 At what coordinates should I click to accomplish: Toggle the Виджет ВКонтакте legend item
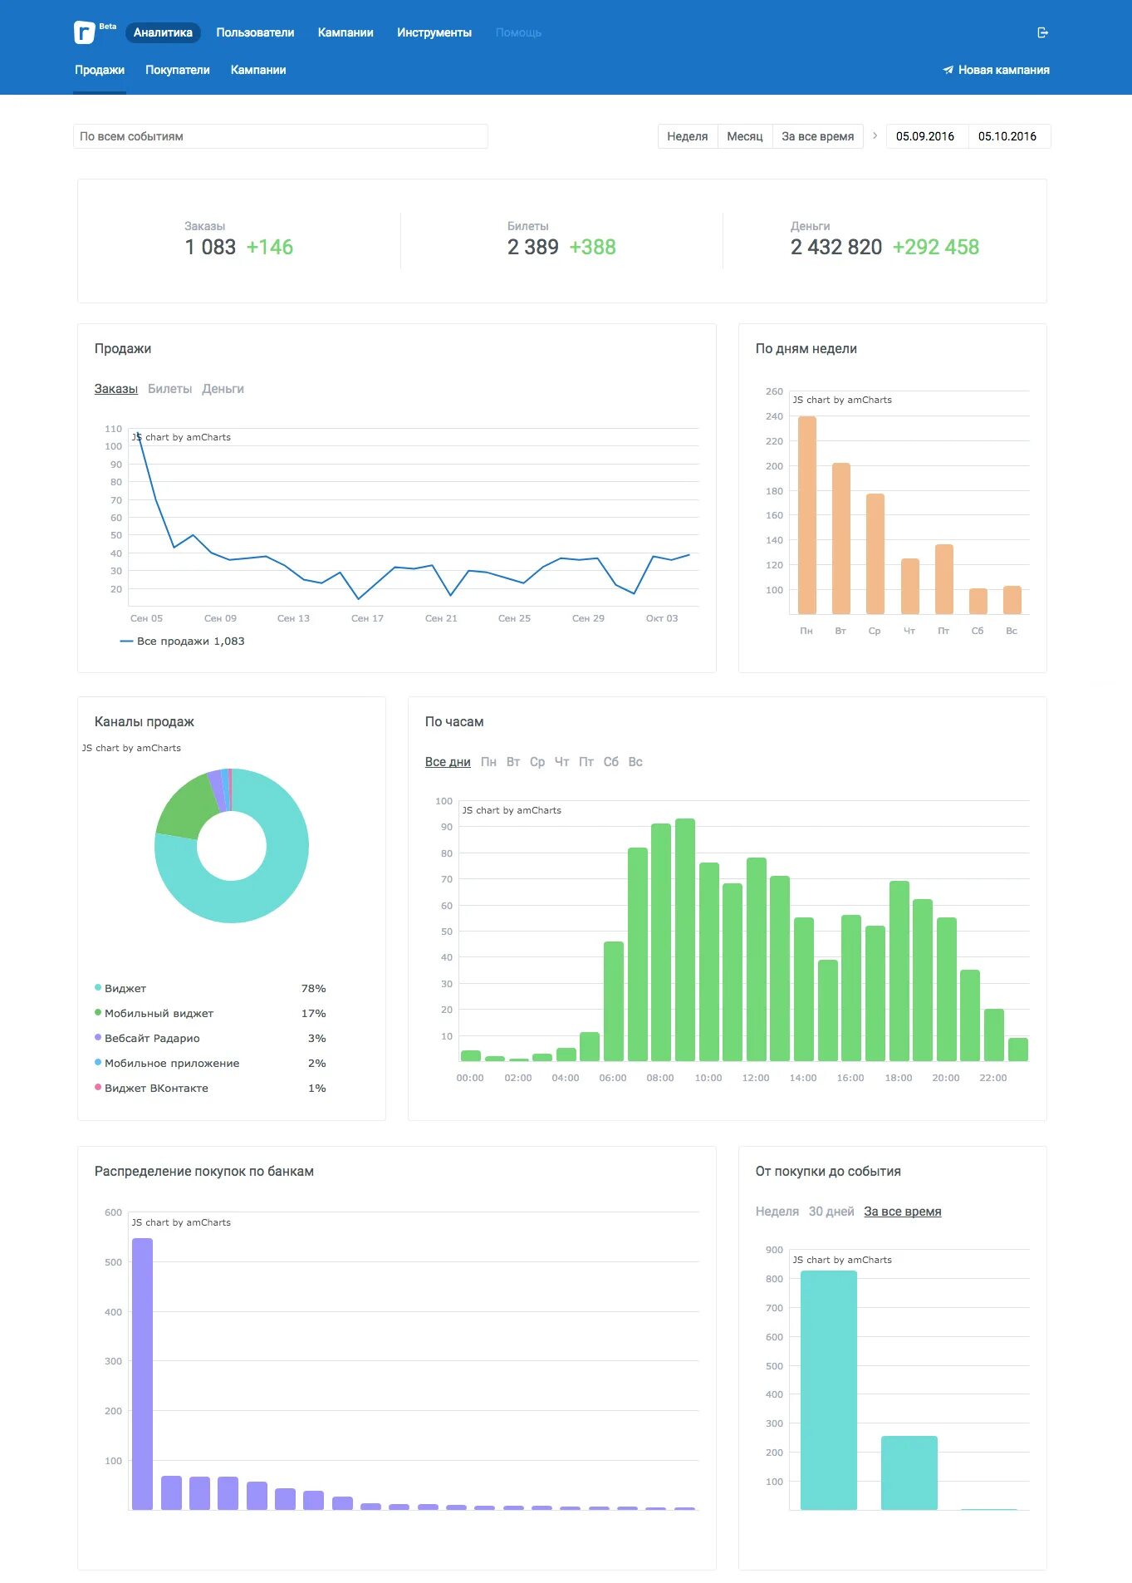[152, 1088]
